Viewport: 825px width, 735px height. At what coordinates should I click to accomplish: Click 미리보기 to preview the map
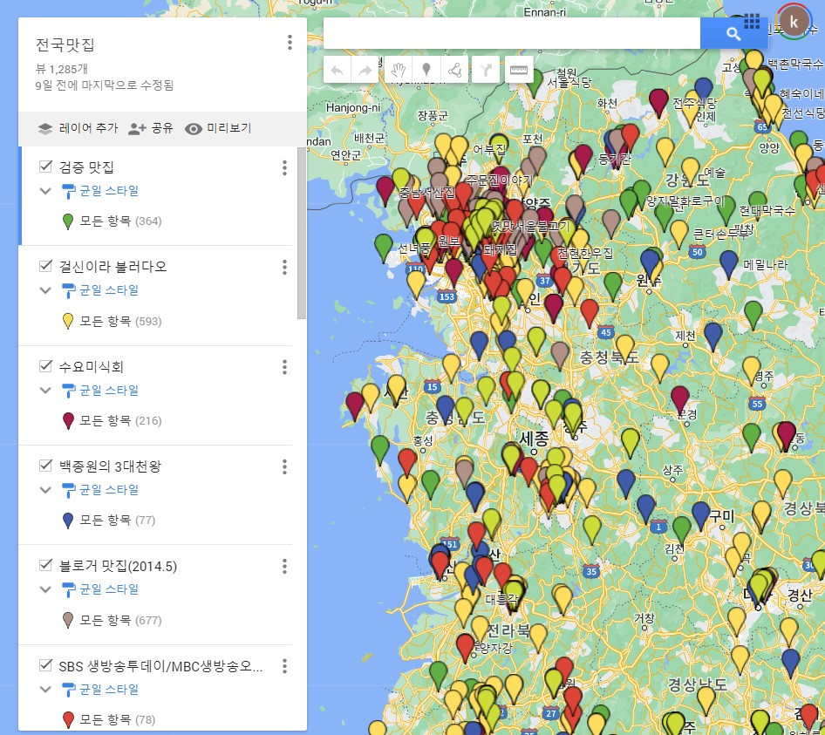228,128
